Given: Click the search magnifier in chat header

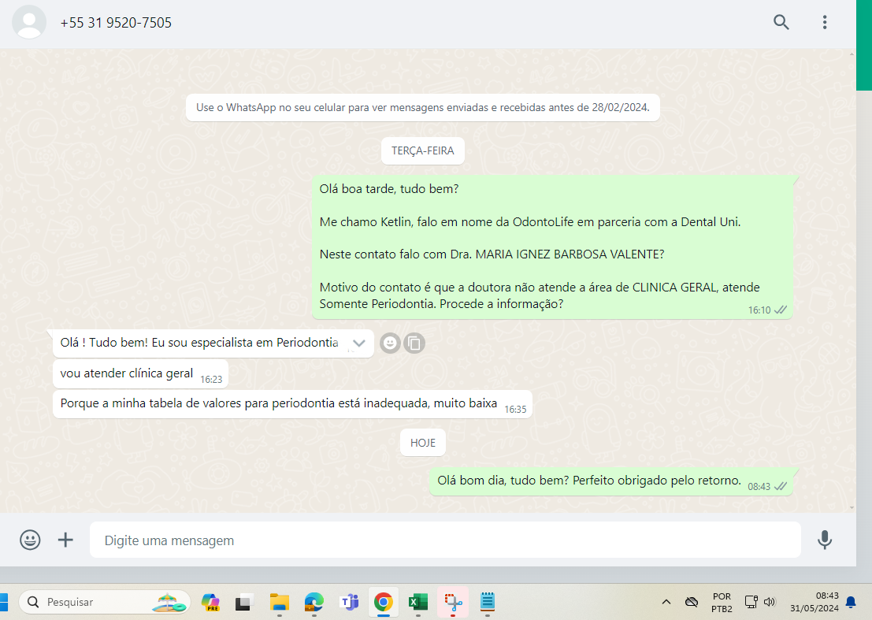Looking at the screenshot, I should (x=781, y=22).
